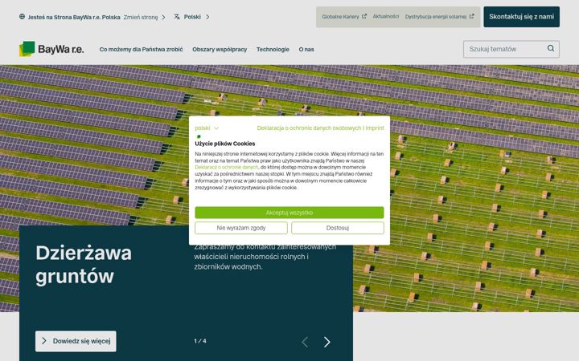Click Użycie plików Cookies heading
The width and height of the screenshot is (579, 361).
coord(225,144)
